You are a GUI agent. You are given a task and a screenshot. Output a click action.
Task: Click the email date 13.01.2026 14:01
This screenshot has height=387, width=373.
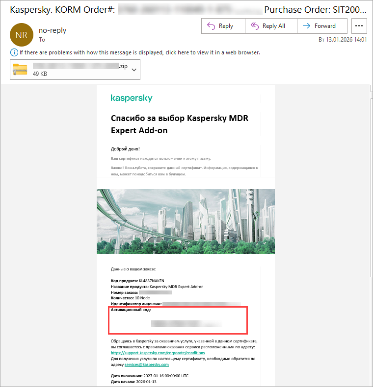[x=343, y=40]
